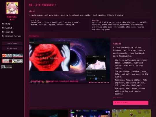Select last YukiOS carousel indicator dot
156x117 pixels.
point(109,82)
